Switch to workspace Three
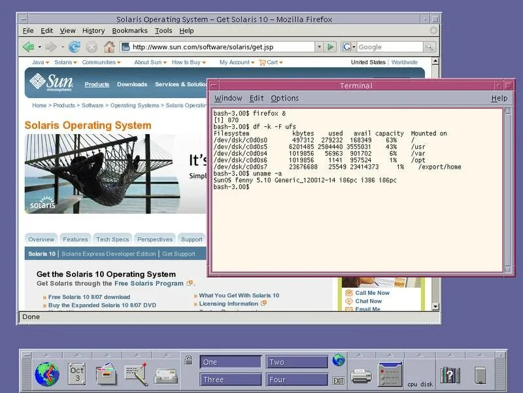 231,380
